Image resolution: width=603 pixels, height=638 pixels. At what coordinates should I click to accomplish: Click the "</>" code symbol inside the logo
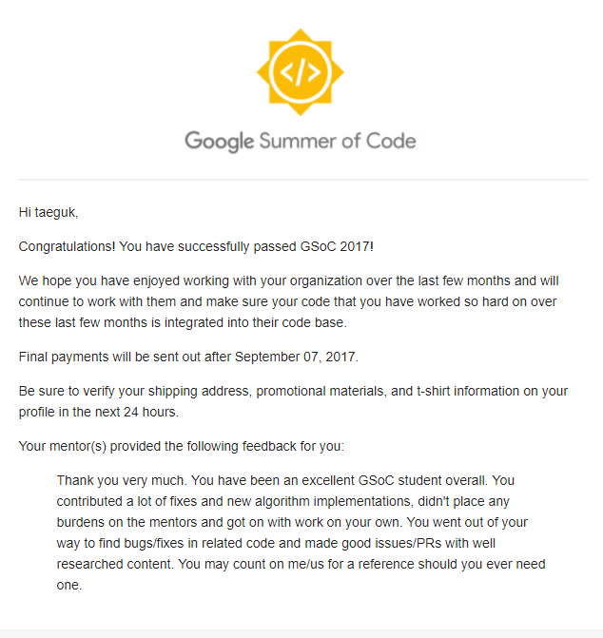301,72
